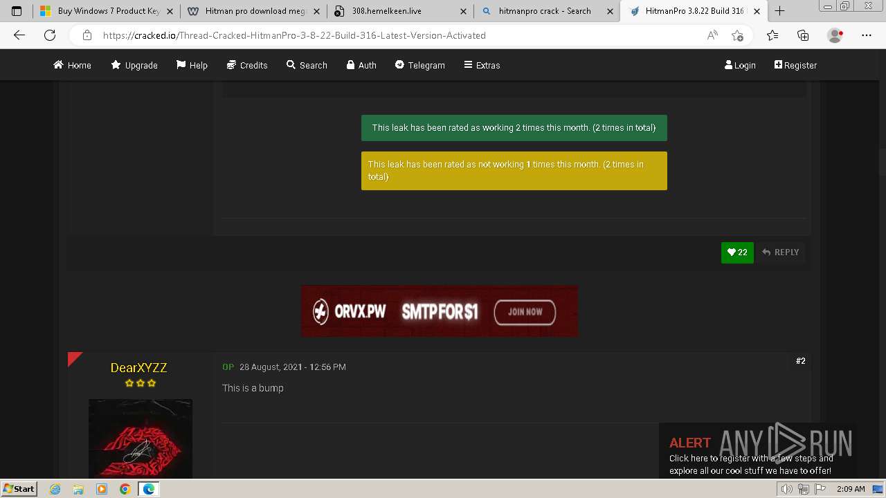Go back to the previous page
Viewport: 886px width, 498px height.
tap(19, 35)
